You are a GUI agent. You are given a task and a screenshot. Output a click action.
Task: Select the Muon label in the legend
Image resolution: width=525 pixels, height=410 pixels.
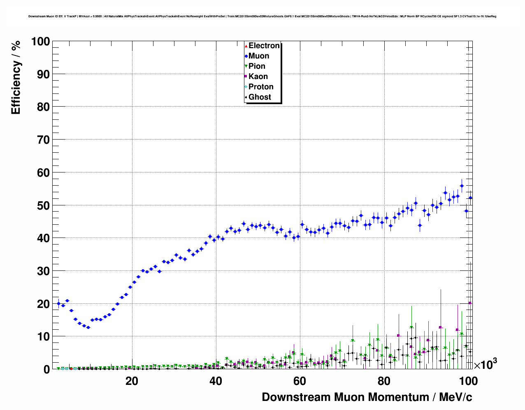pyautogui.click(x=259, y=56)
